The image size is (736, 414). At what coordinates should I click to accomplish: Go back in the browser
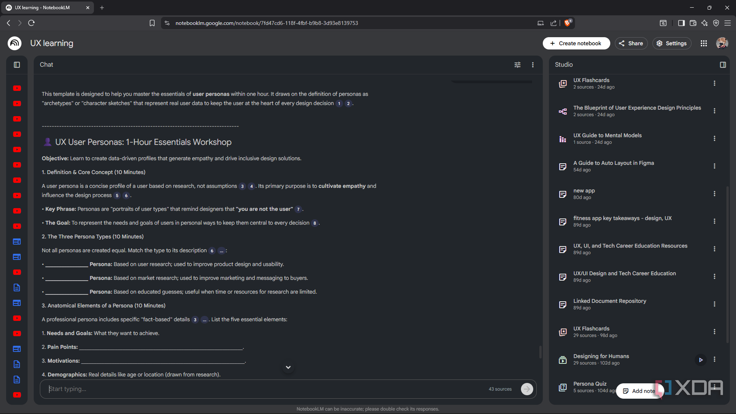(8, 23)
